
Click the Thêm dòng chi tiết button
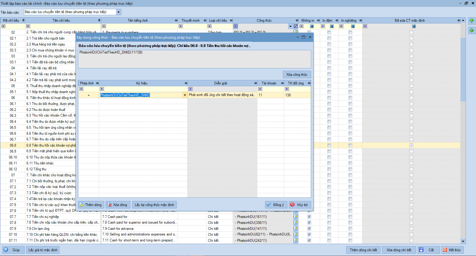[x=363, y=250]
